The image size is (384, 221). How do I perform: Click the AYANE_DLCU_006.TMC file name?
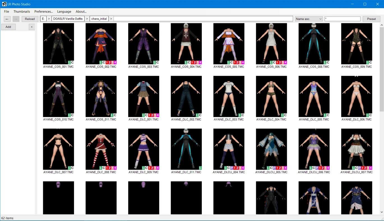(x=314, y=172)
